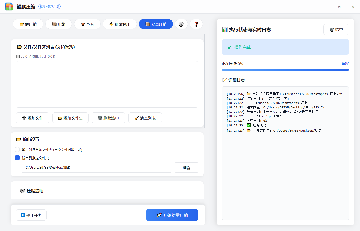360x231 pixels.
Task: Open the 批量解压 tab
Action: (119, 24)
